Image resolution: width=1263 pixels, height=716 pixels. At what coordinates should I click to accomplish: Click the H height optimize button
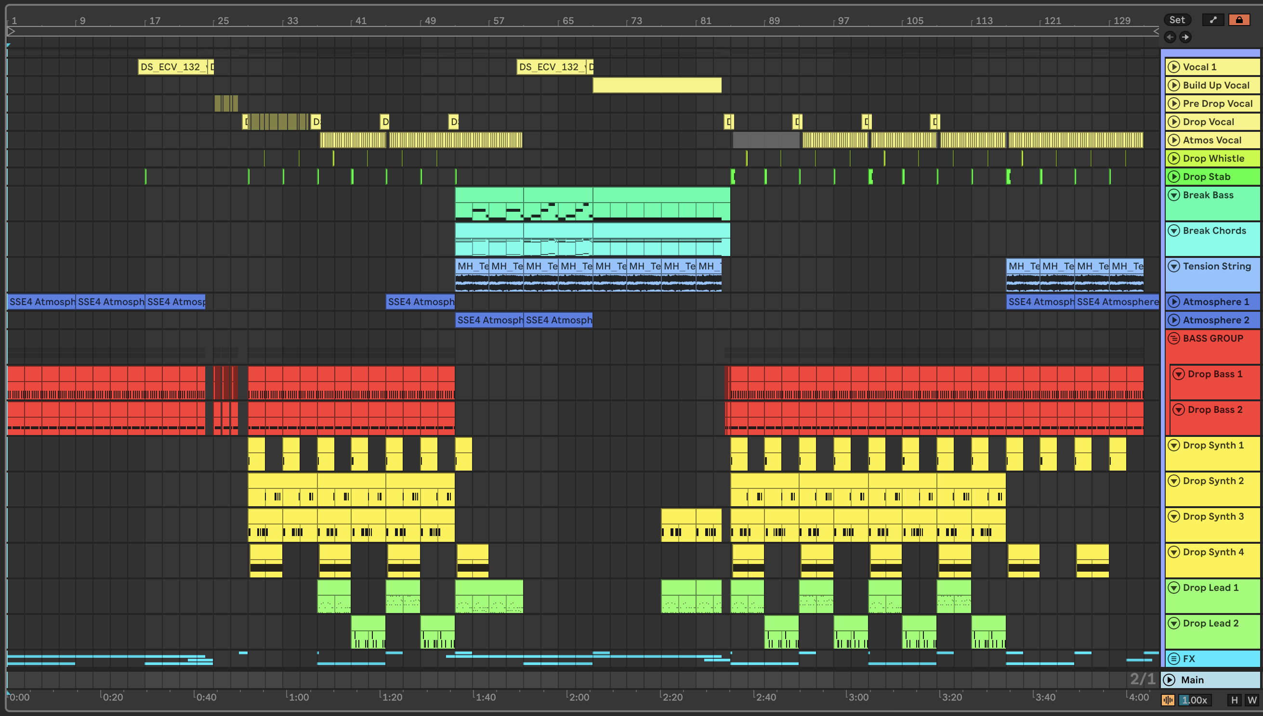1234,700
